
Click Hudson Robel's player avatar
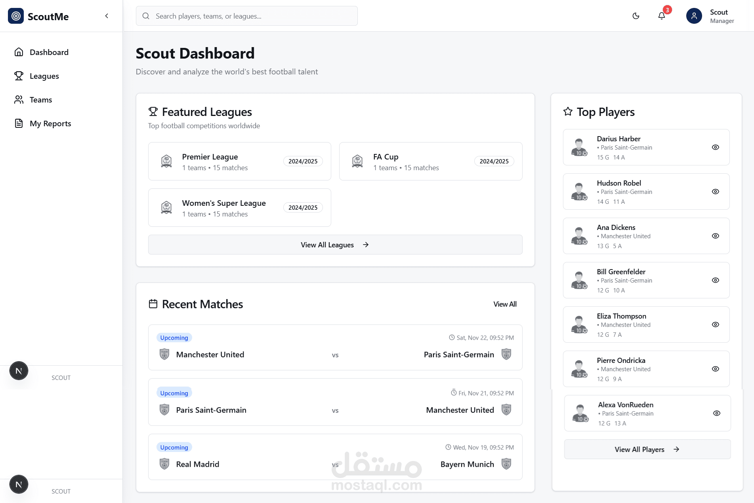(579, 192)
